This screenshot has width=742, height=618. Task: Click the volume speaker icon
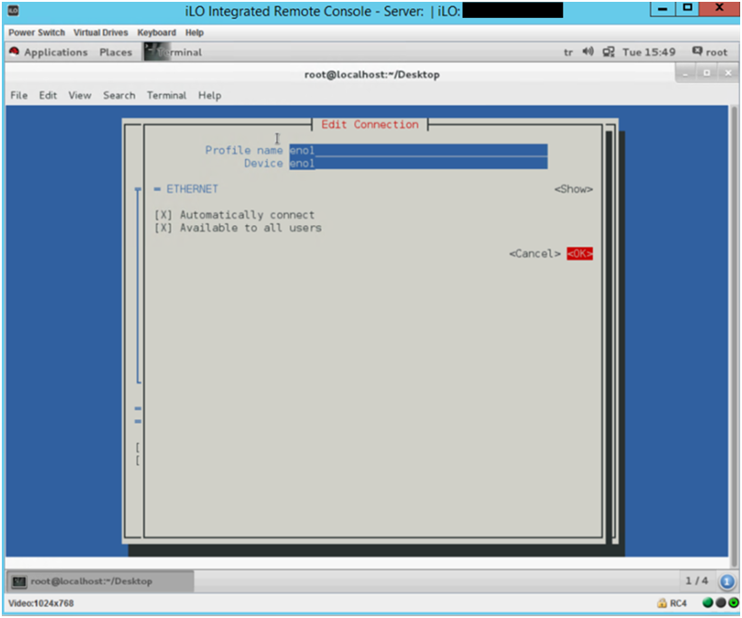(587, 51)
